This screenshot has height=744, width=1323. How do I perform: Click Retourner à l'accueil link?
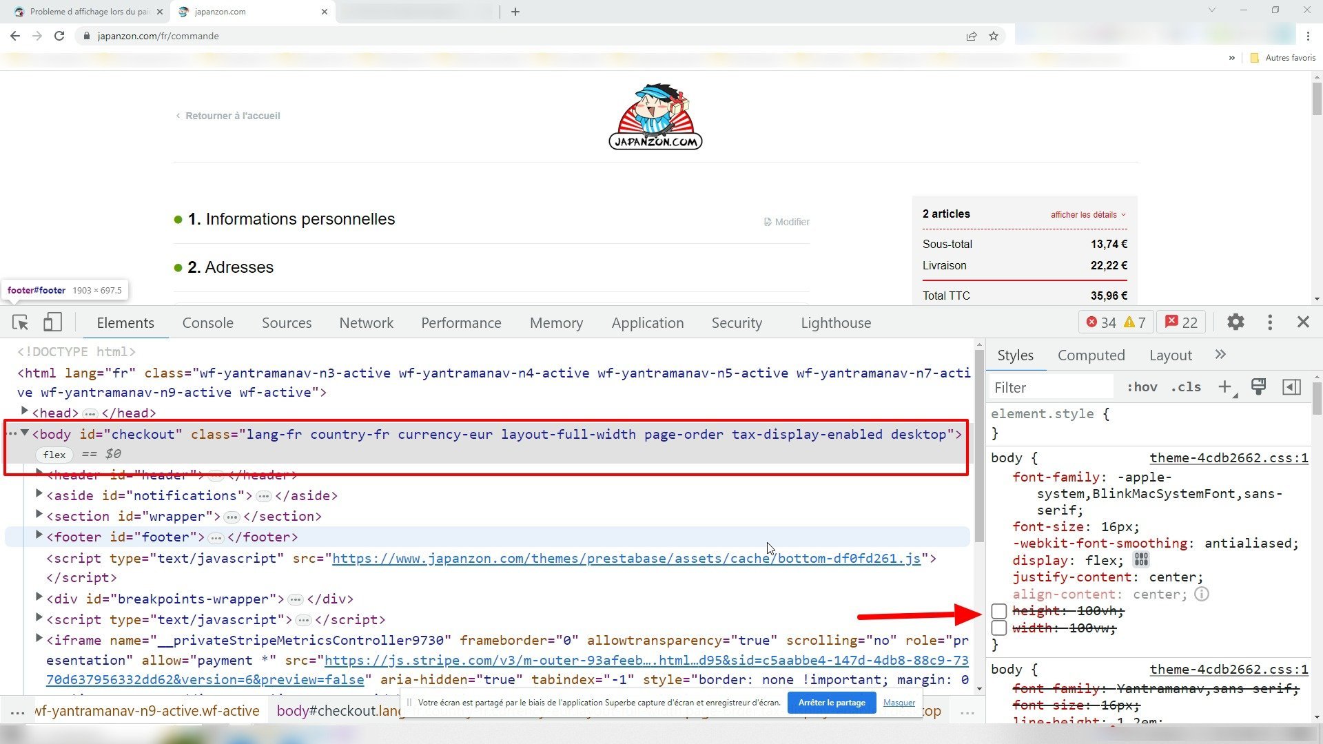coord(228,116)
